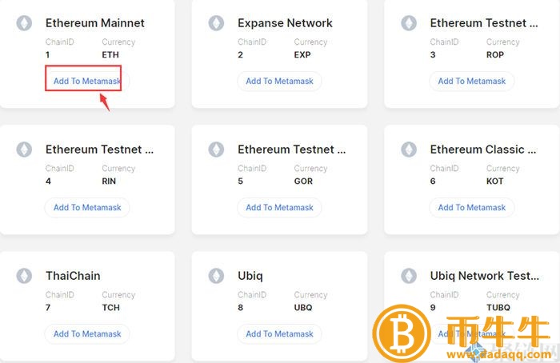Click the Ethereum Classic chain icon
This screenshot has height=363, width=560.
coord(409,150)
